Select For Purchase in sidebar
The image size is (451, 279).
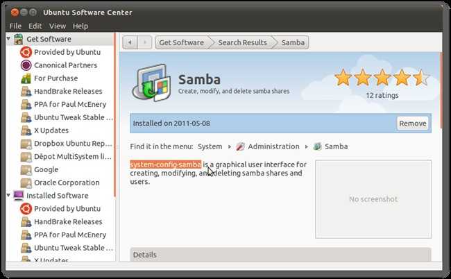[x=56, y=78]
